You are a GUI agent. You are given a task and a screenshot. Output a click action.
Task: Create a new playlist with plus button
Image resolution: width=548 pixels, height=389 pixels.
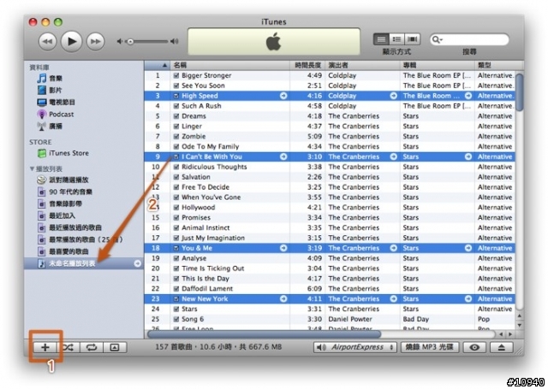(45, 347)
